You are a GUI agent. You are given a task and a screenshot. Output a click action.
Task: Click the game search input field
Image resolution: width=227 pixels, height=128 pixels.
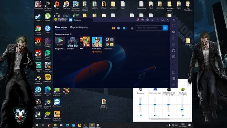coord(149,28)
